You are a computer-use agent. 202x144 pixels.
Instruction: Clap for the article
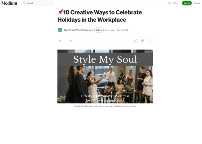coord(60,41)
